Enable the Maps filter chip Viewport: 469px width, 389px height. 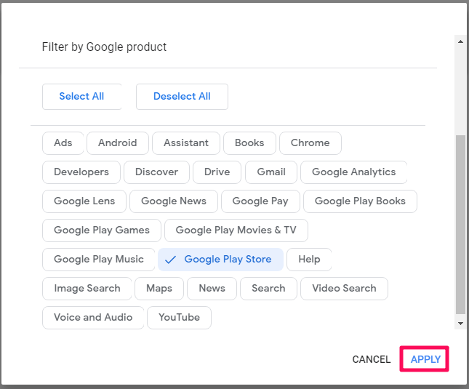[159, 288]
